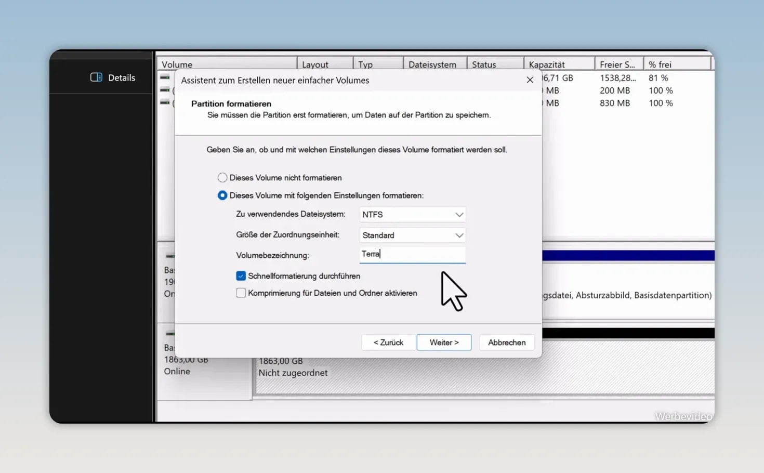Click the Details label in sidebar
Screen dimensions: 764x473
122,77
